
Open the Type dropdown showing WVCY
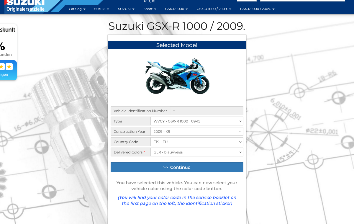point(197,121)
